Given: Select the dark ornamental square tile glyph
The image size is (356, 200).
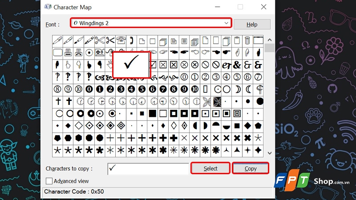Looking at the screenshot, I should coord(217,102).
